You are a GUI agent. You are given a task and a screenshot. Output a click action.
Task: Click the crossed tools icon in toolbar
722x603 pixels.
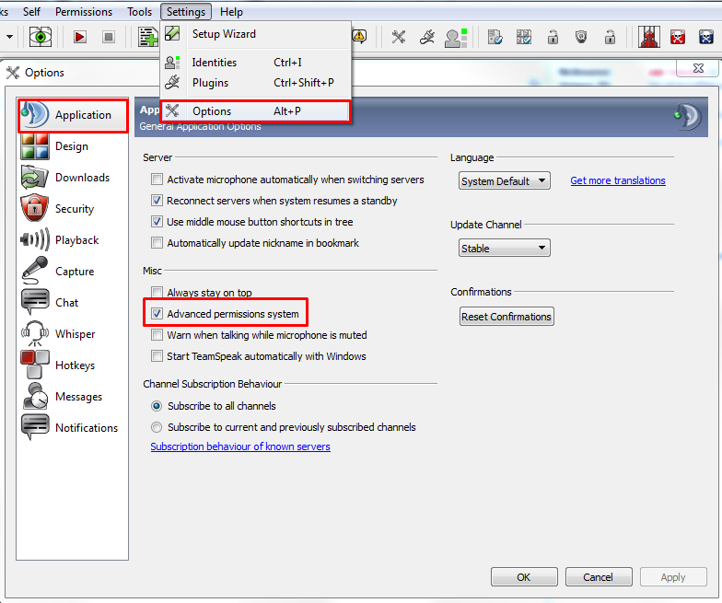click(399, 37)
